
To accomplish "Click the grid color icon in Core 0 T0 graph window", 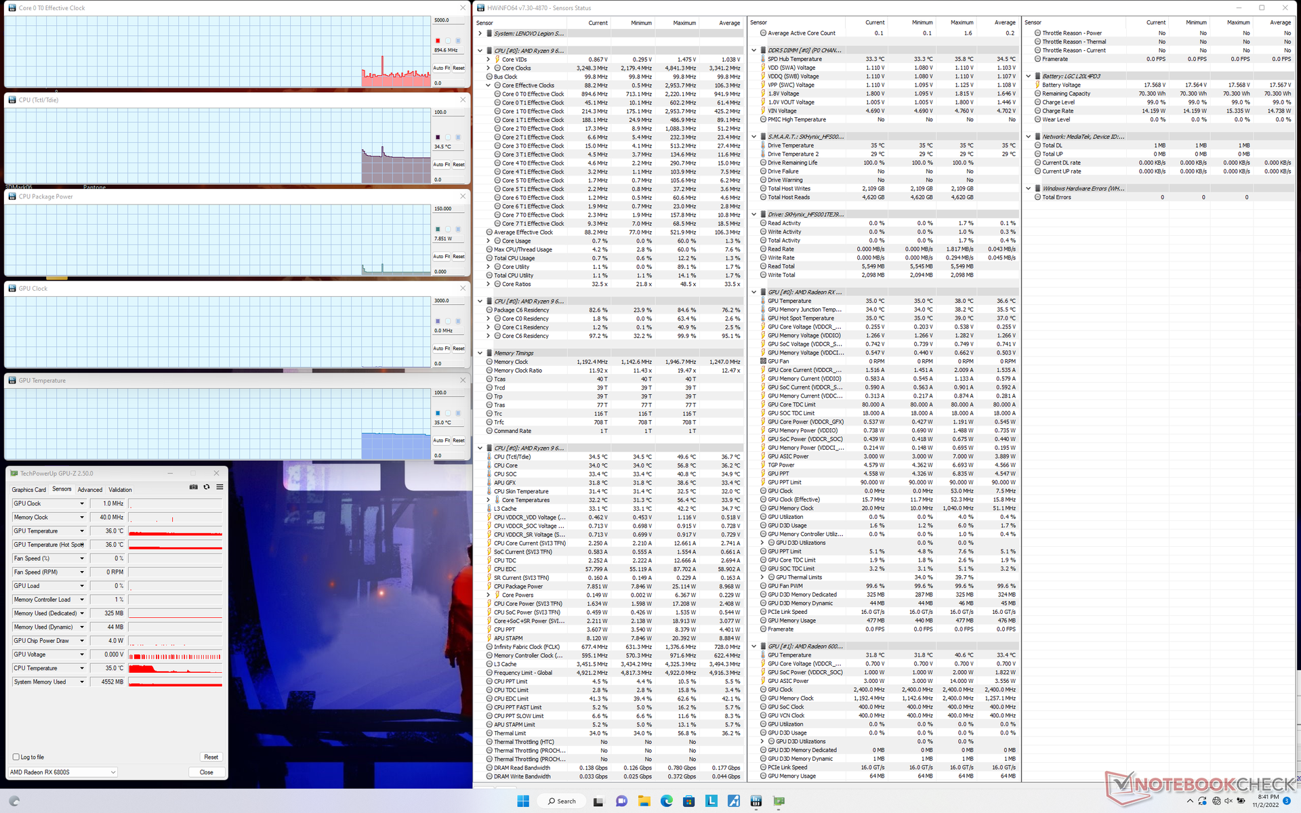I will pos(458,41).
